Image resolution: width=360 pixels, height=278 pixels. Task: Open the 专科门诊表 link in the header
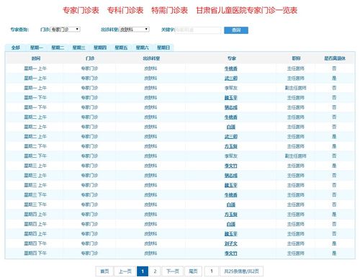(125, 10)
